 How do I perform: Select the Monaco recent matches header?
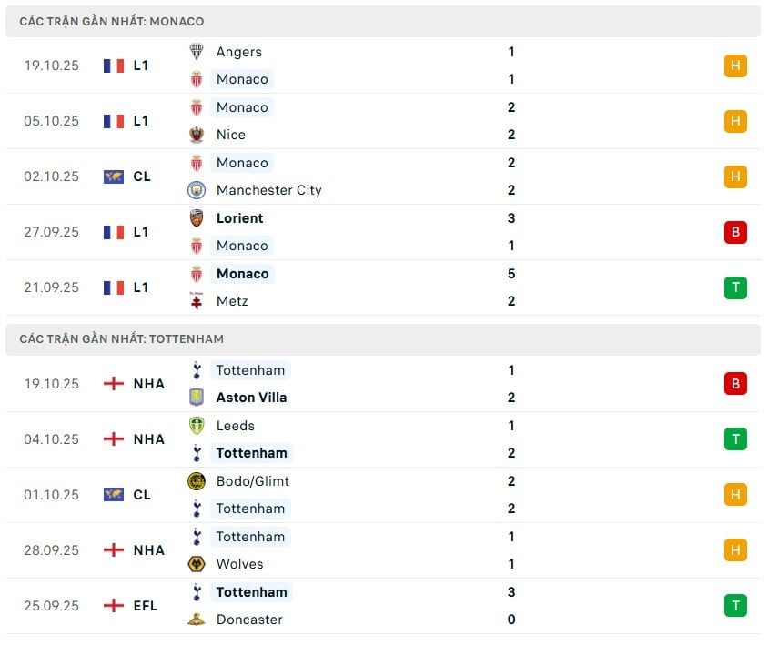[x=112, y=21]
